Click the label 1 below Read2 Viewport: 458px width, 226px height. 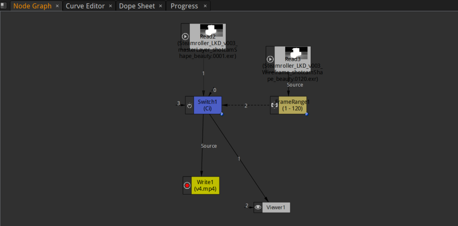pos(204,73)
